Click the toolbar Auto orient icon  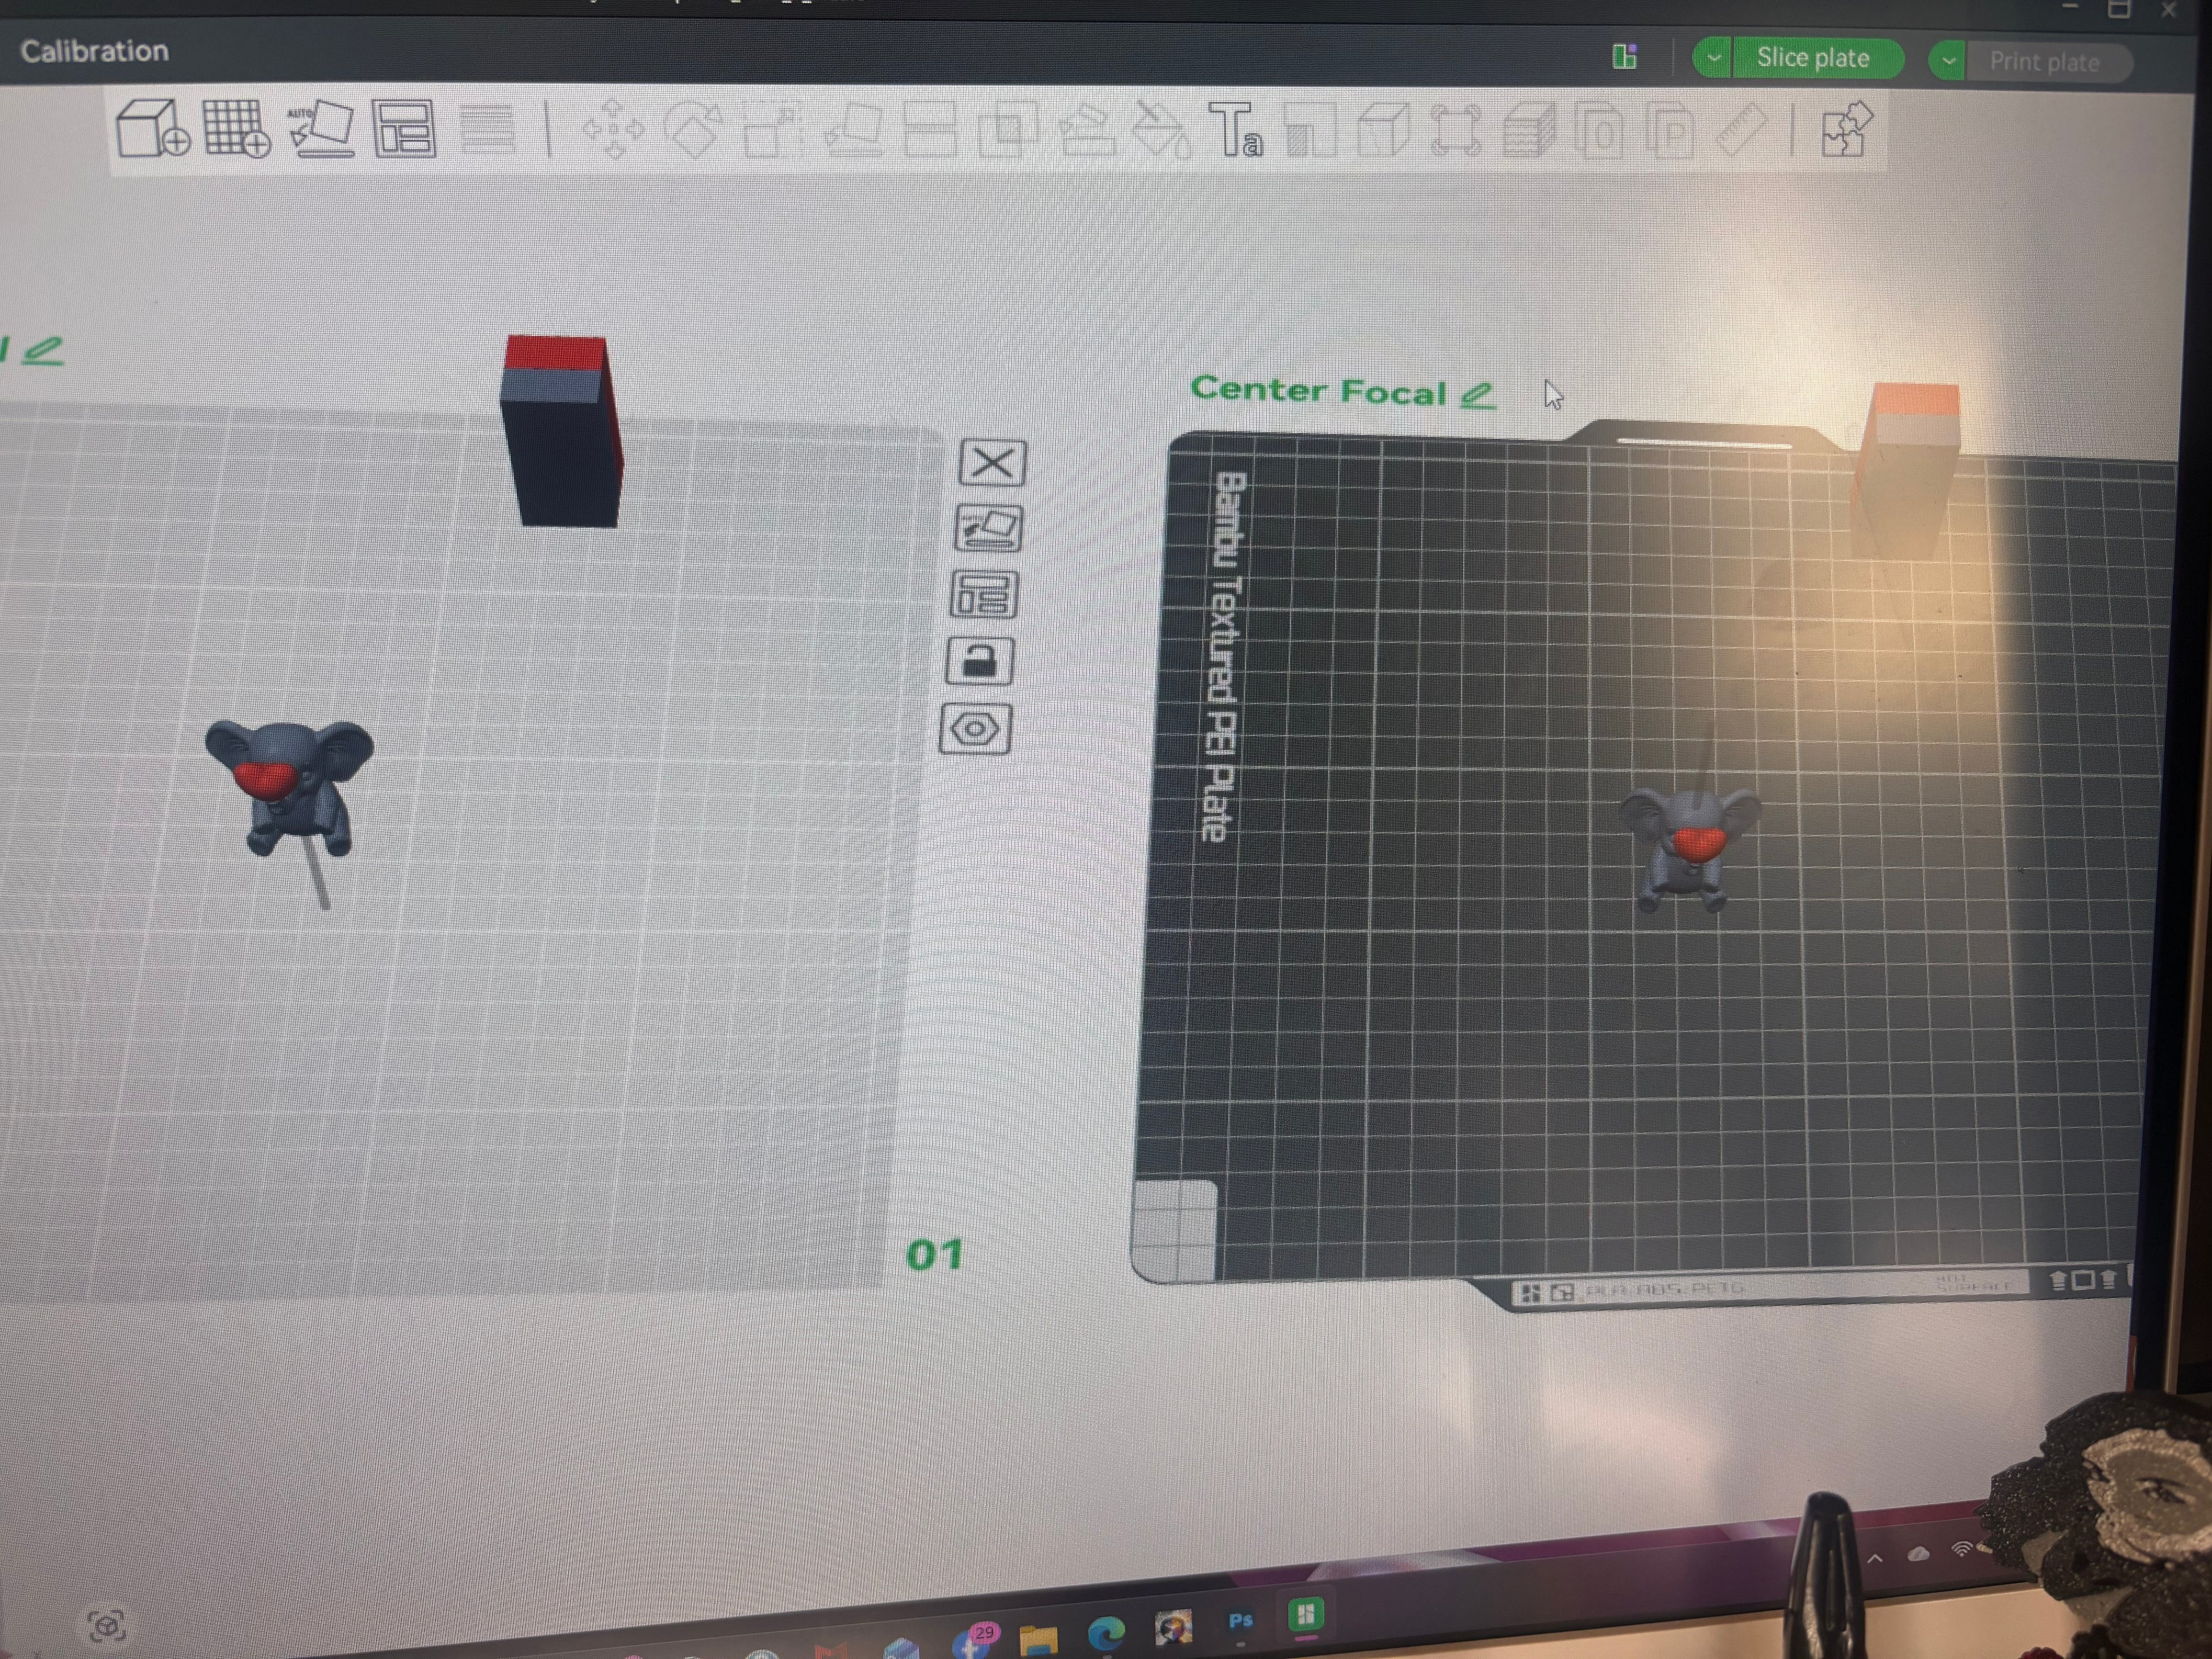pyautogui.click(x=321, y=129)
